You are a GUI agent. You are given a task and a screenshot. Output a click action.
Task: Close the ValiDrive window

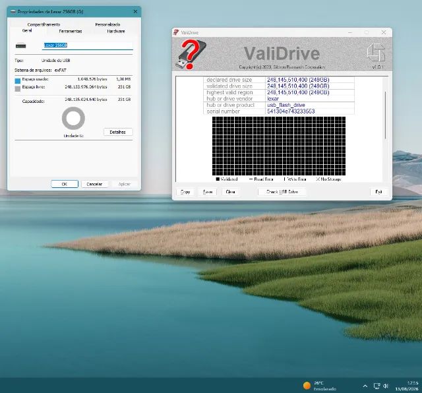click(384, 32)
